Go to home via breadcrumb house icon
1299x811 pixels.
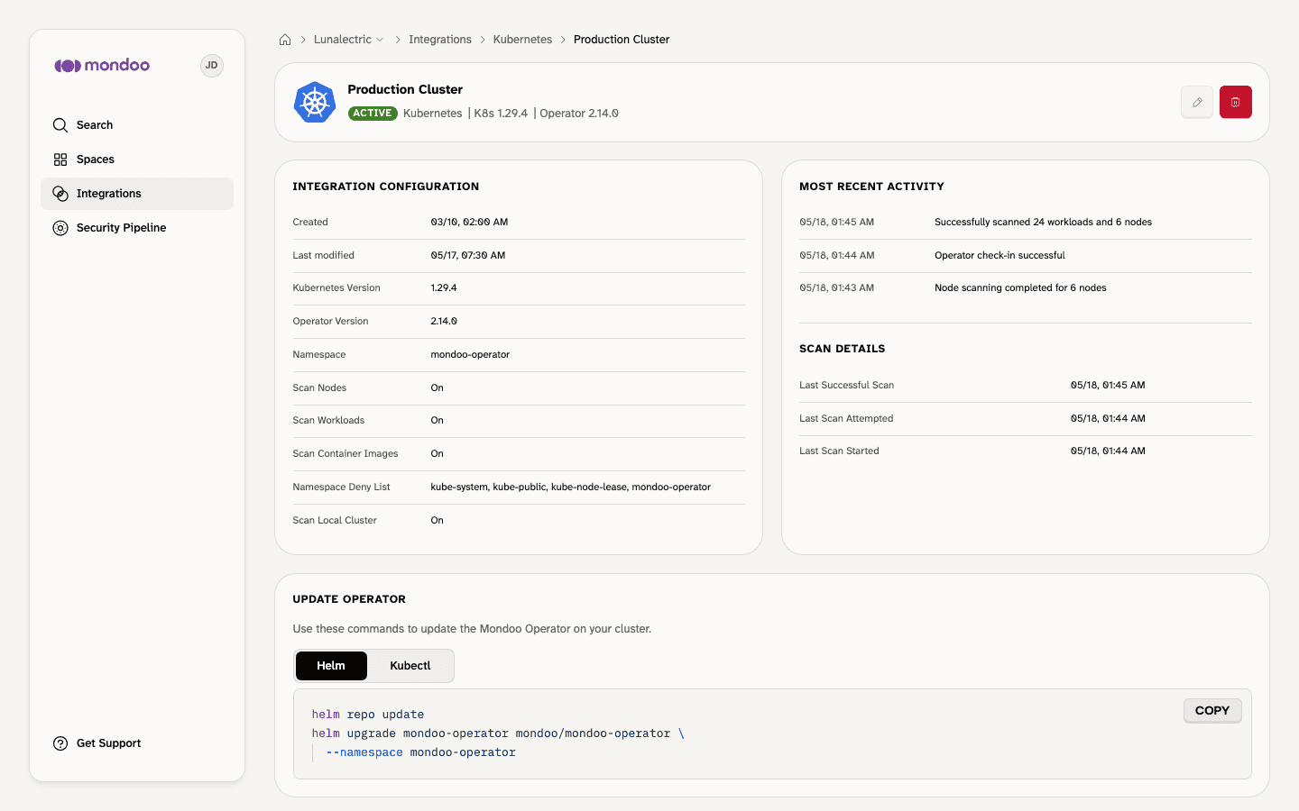tap(285, 40)
